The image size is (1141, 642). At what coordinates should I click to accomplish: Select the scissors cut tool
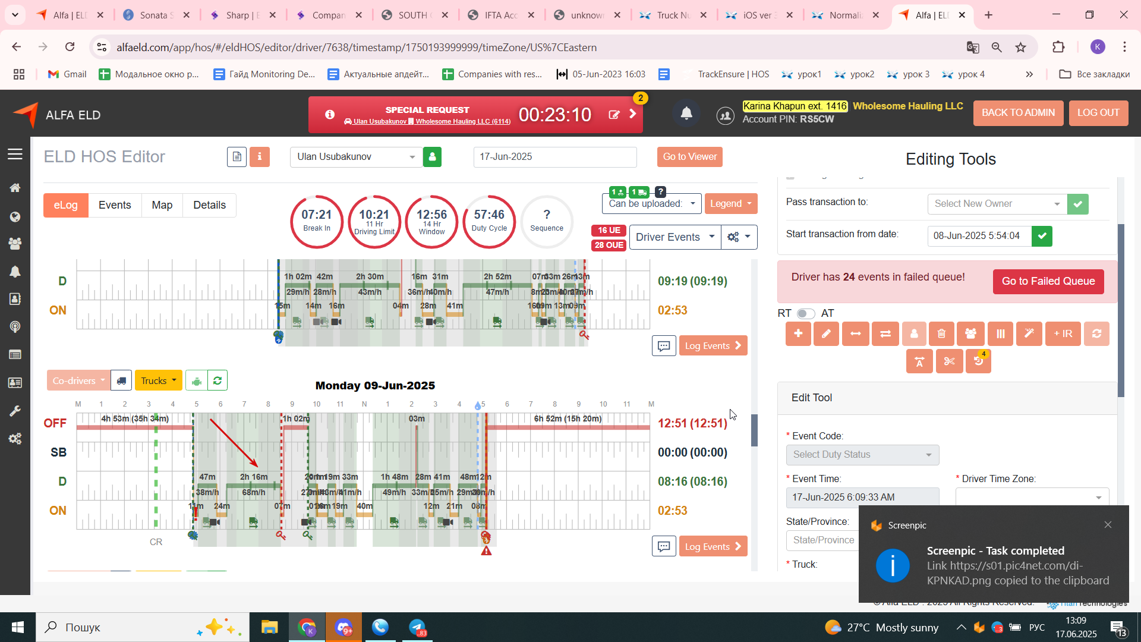(949, 361)
